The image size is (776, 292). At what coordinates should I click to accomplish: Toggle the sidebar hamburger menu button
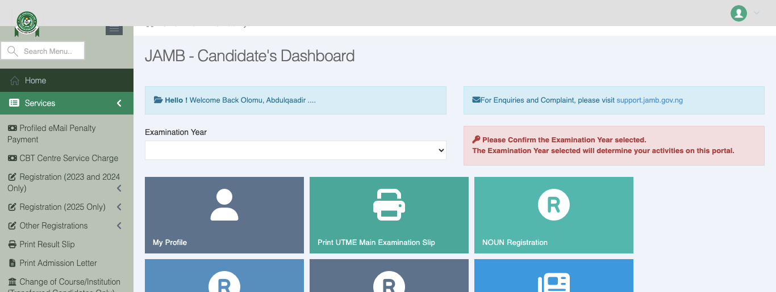click(114, 29)
